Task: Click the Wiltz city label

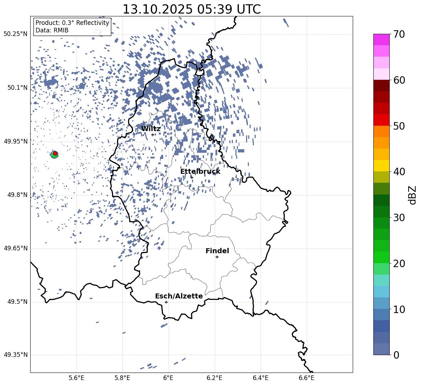Action: (x=151, y=129)
